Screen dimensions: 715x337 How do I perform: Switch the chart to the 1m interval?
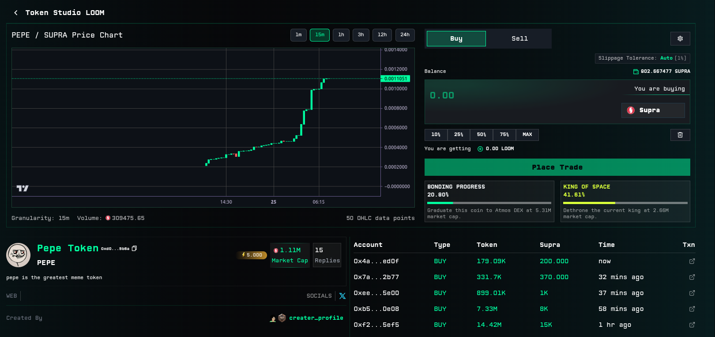coord(298,35)
